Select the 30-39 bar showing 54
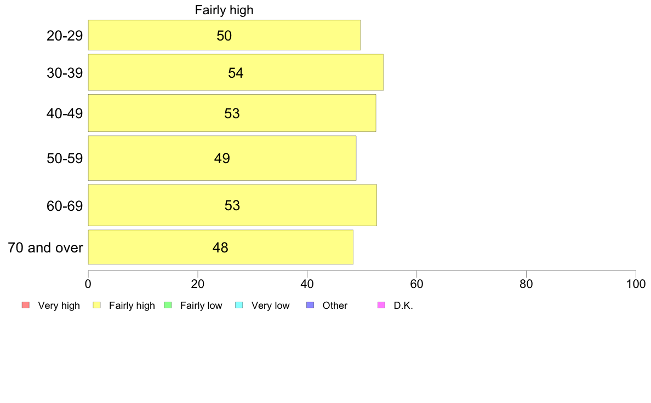Viewport: 651px width, 403px height. tap(236, 72)
